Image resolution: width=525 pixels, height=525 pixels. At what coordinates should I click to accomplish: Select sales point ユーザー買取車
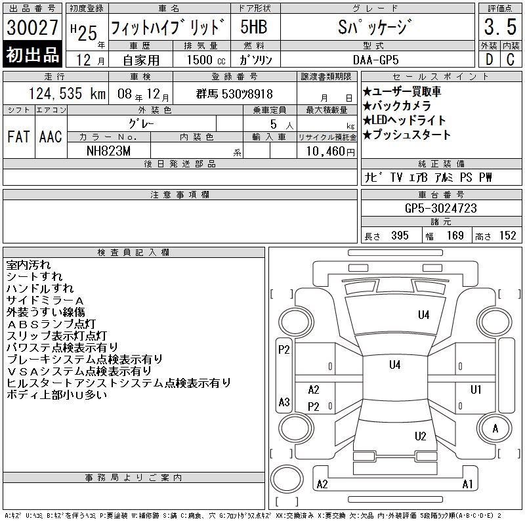click(x=402, y=91)
